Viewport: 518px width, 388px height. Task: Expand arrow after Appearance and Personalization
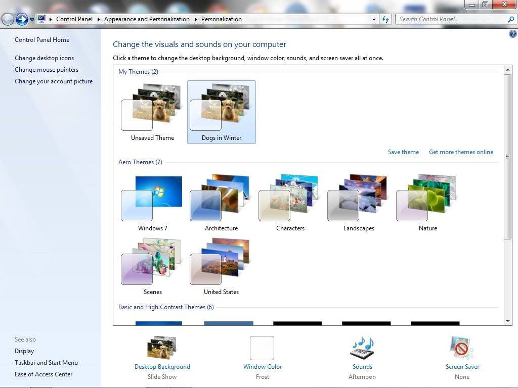[196, 20]
